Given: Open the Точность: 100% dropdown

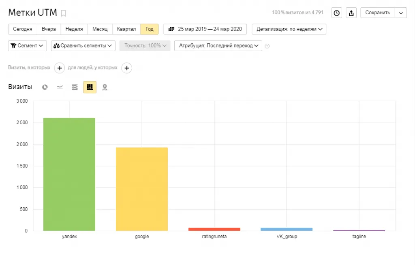Looking at the screenshot, I should 145,45.
